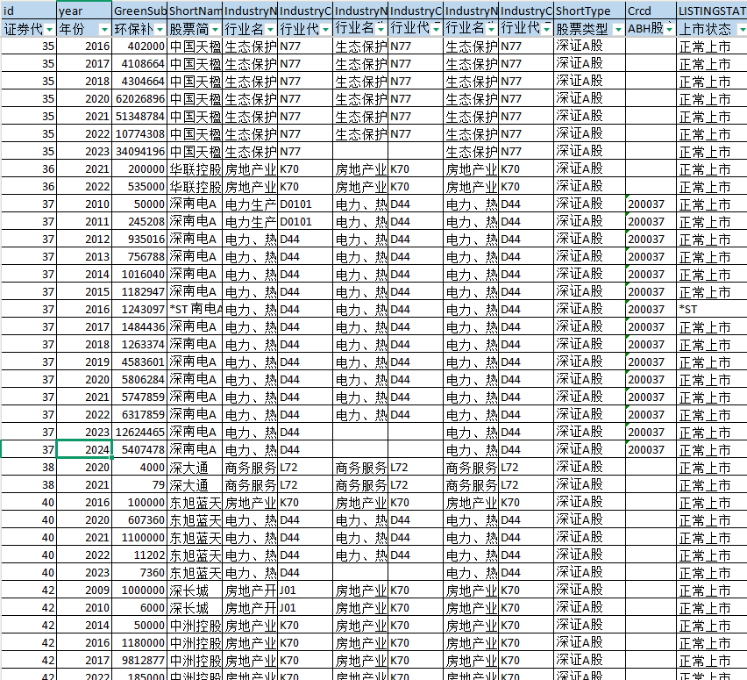The height and width of the screenshot is (680, 747).
Task: Select the LISTINGSTAT header cell
Action: click(x=711, y=11)
